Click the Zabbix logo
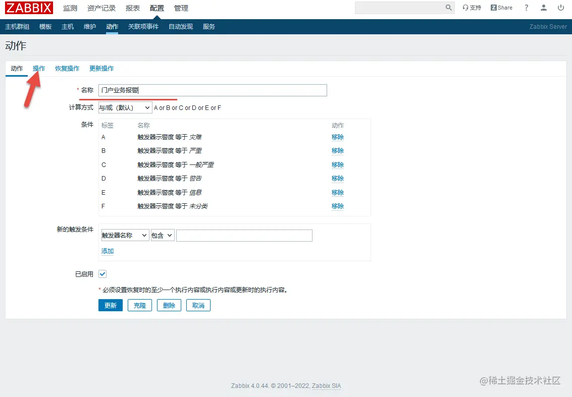572x397 pixels. point(29,8)
